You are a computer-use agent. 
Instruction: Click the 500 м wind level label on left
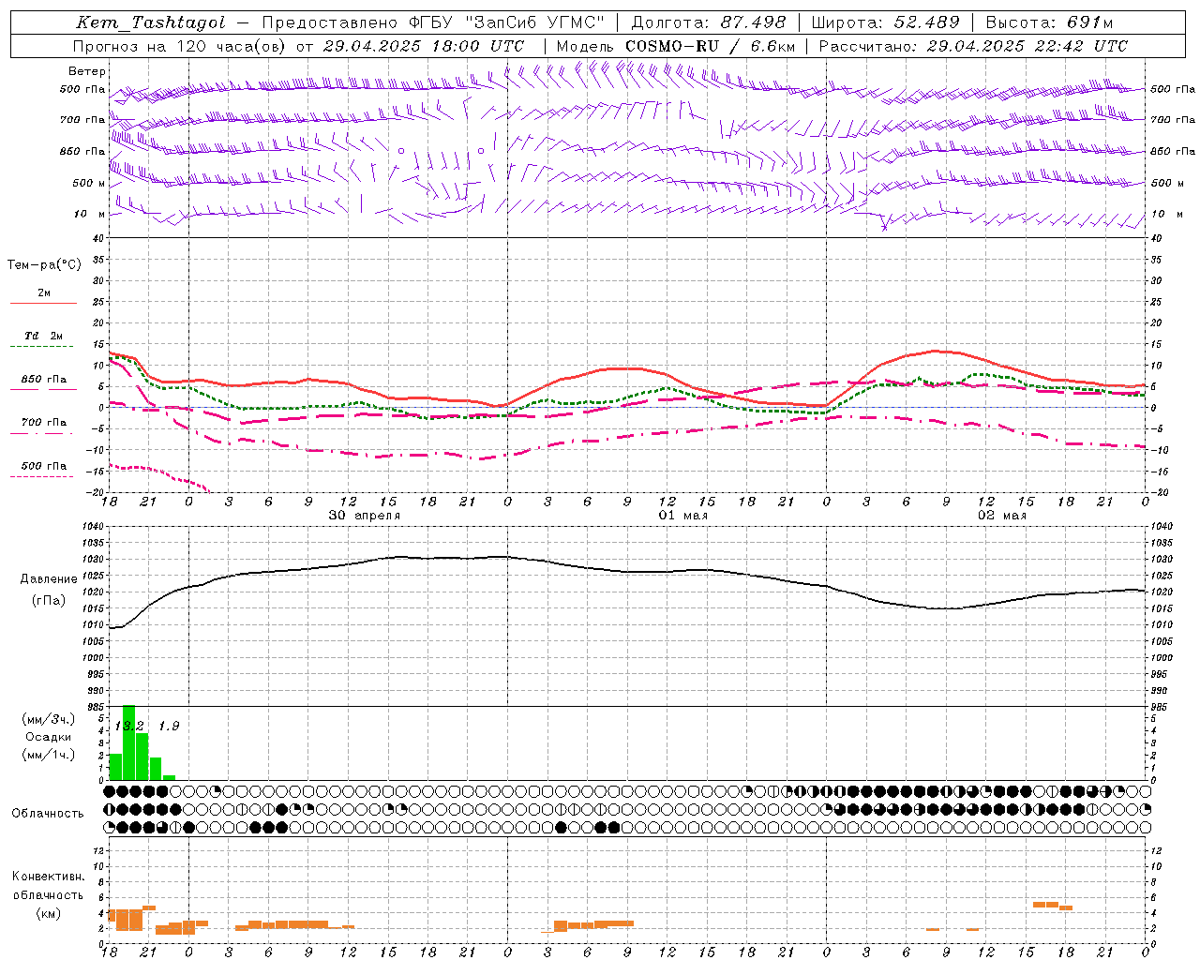(x=90, y=184)
